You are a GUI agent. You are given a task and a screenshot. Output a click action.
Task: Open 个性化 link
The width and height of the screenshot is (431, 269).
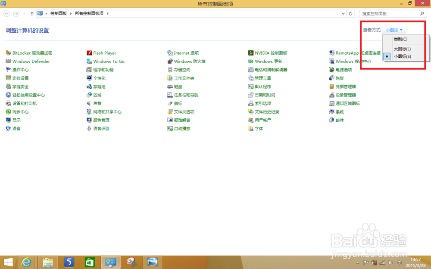coord(99,78)
